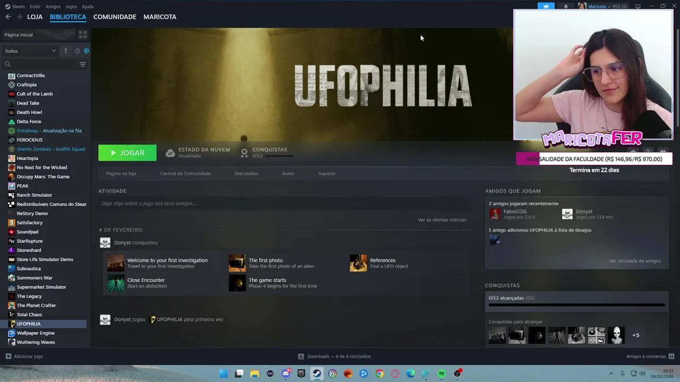Open Microsoft Edge on taskbar

click(x=410, y=374)
